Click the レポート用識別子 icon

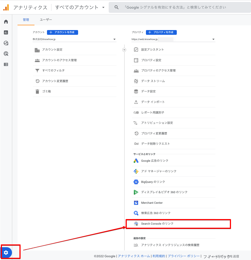point(136,112)
